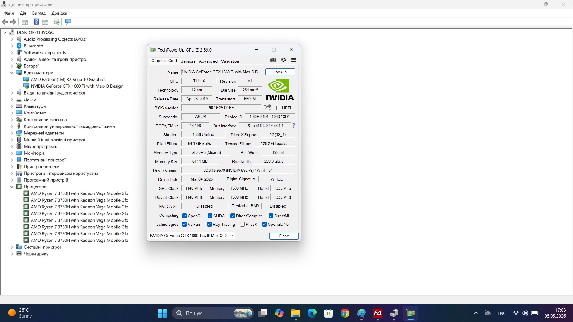
Task: Open the Windows Start menu
Action: [x=162, y=313]
